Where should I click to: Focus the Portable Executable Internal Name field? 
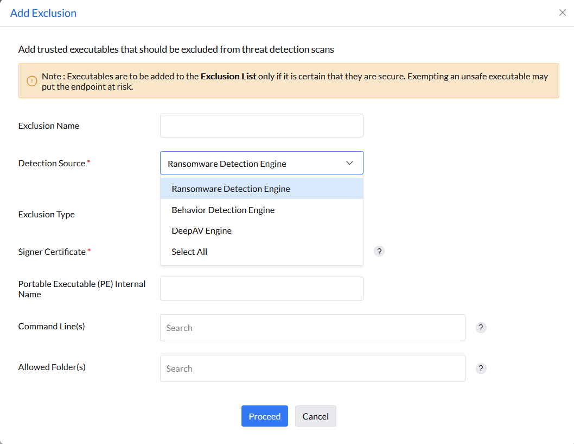[262, 288]
